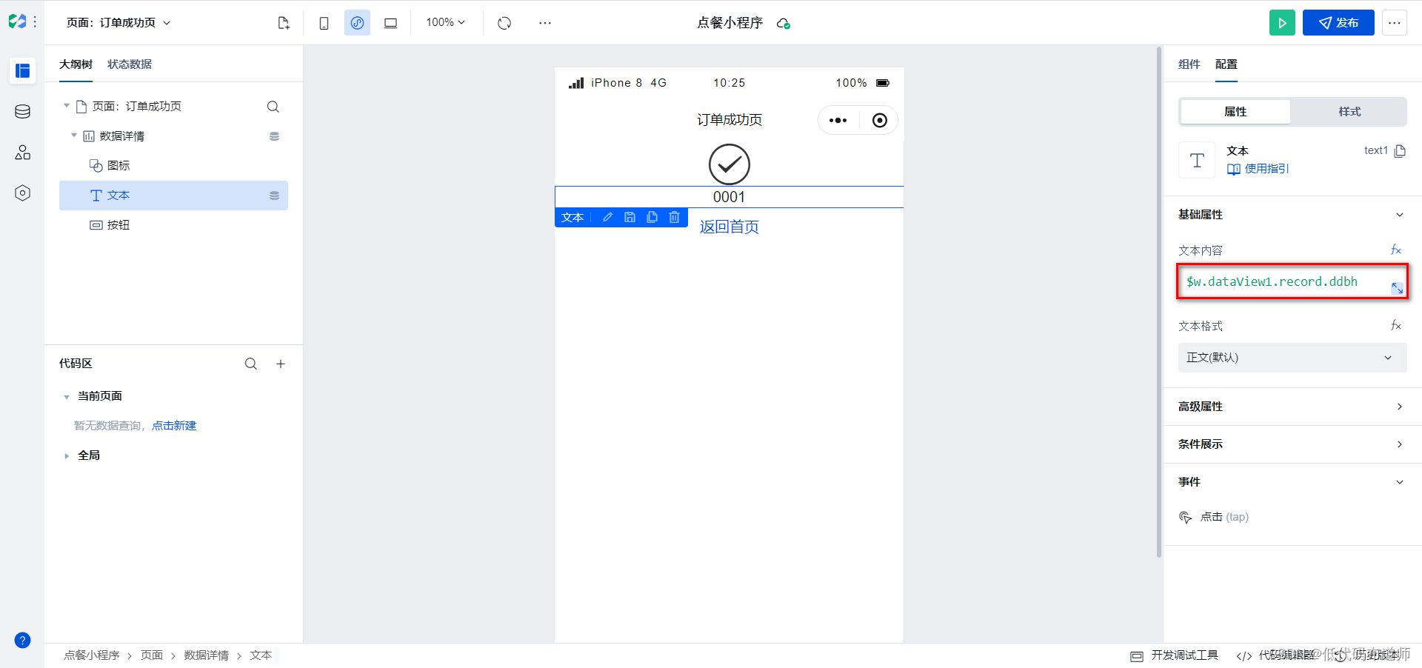1422x668 pixels.
Task: Click the new page icon in toolbar
Action: 284,23
